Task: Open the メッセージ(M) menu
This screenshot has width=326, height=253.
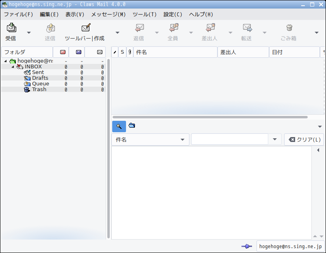Action: pyautogui.click(x=109, y=14)
